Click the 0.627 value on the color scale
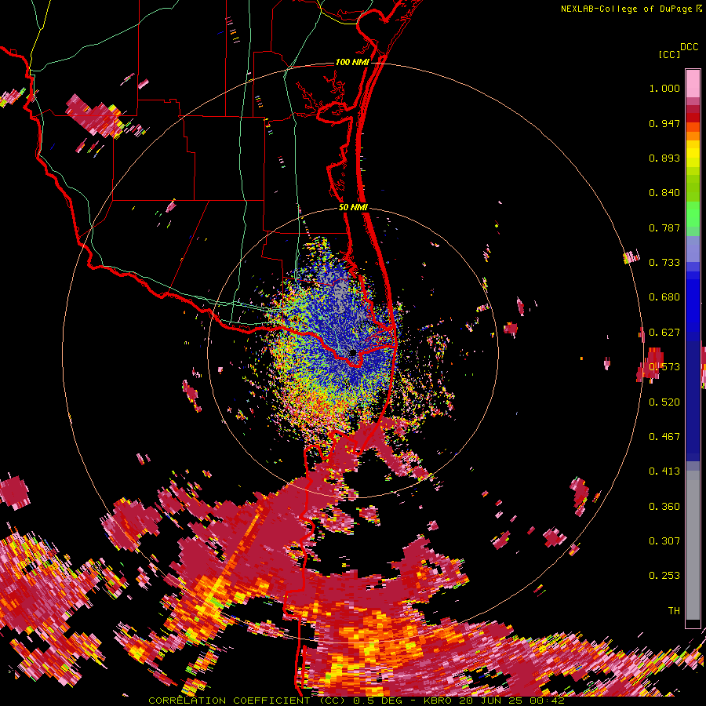Image resolution: width=706 pixels, height=706 pixels. coord(664,333)
